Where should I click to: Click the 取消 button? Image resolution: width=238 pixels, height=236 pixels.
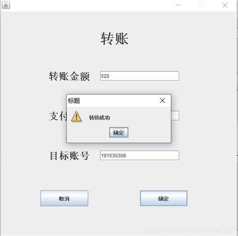click(x=64, y=198)
